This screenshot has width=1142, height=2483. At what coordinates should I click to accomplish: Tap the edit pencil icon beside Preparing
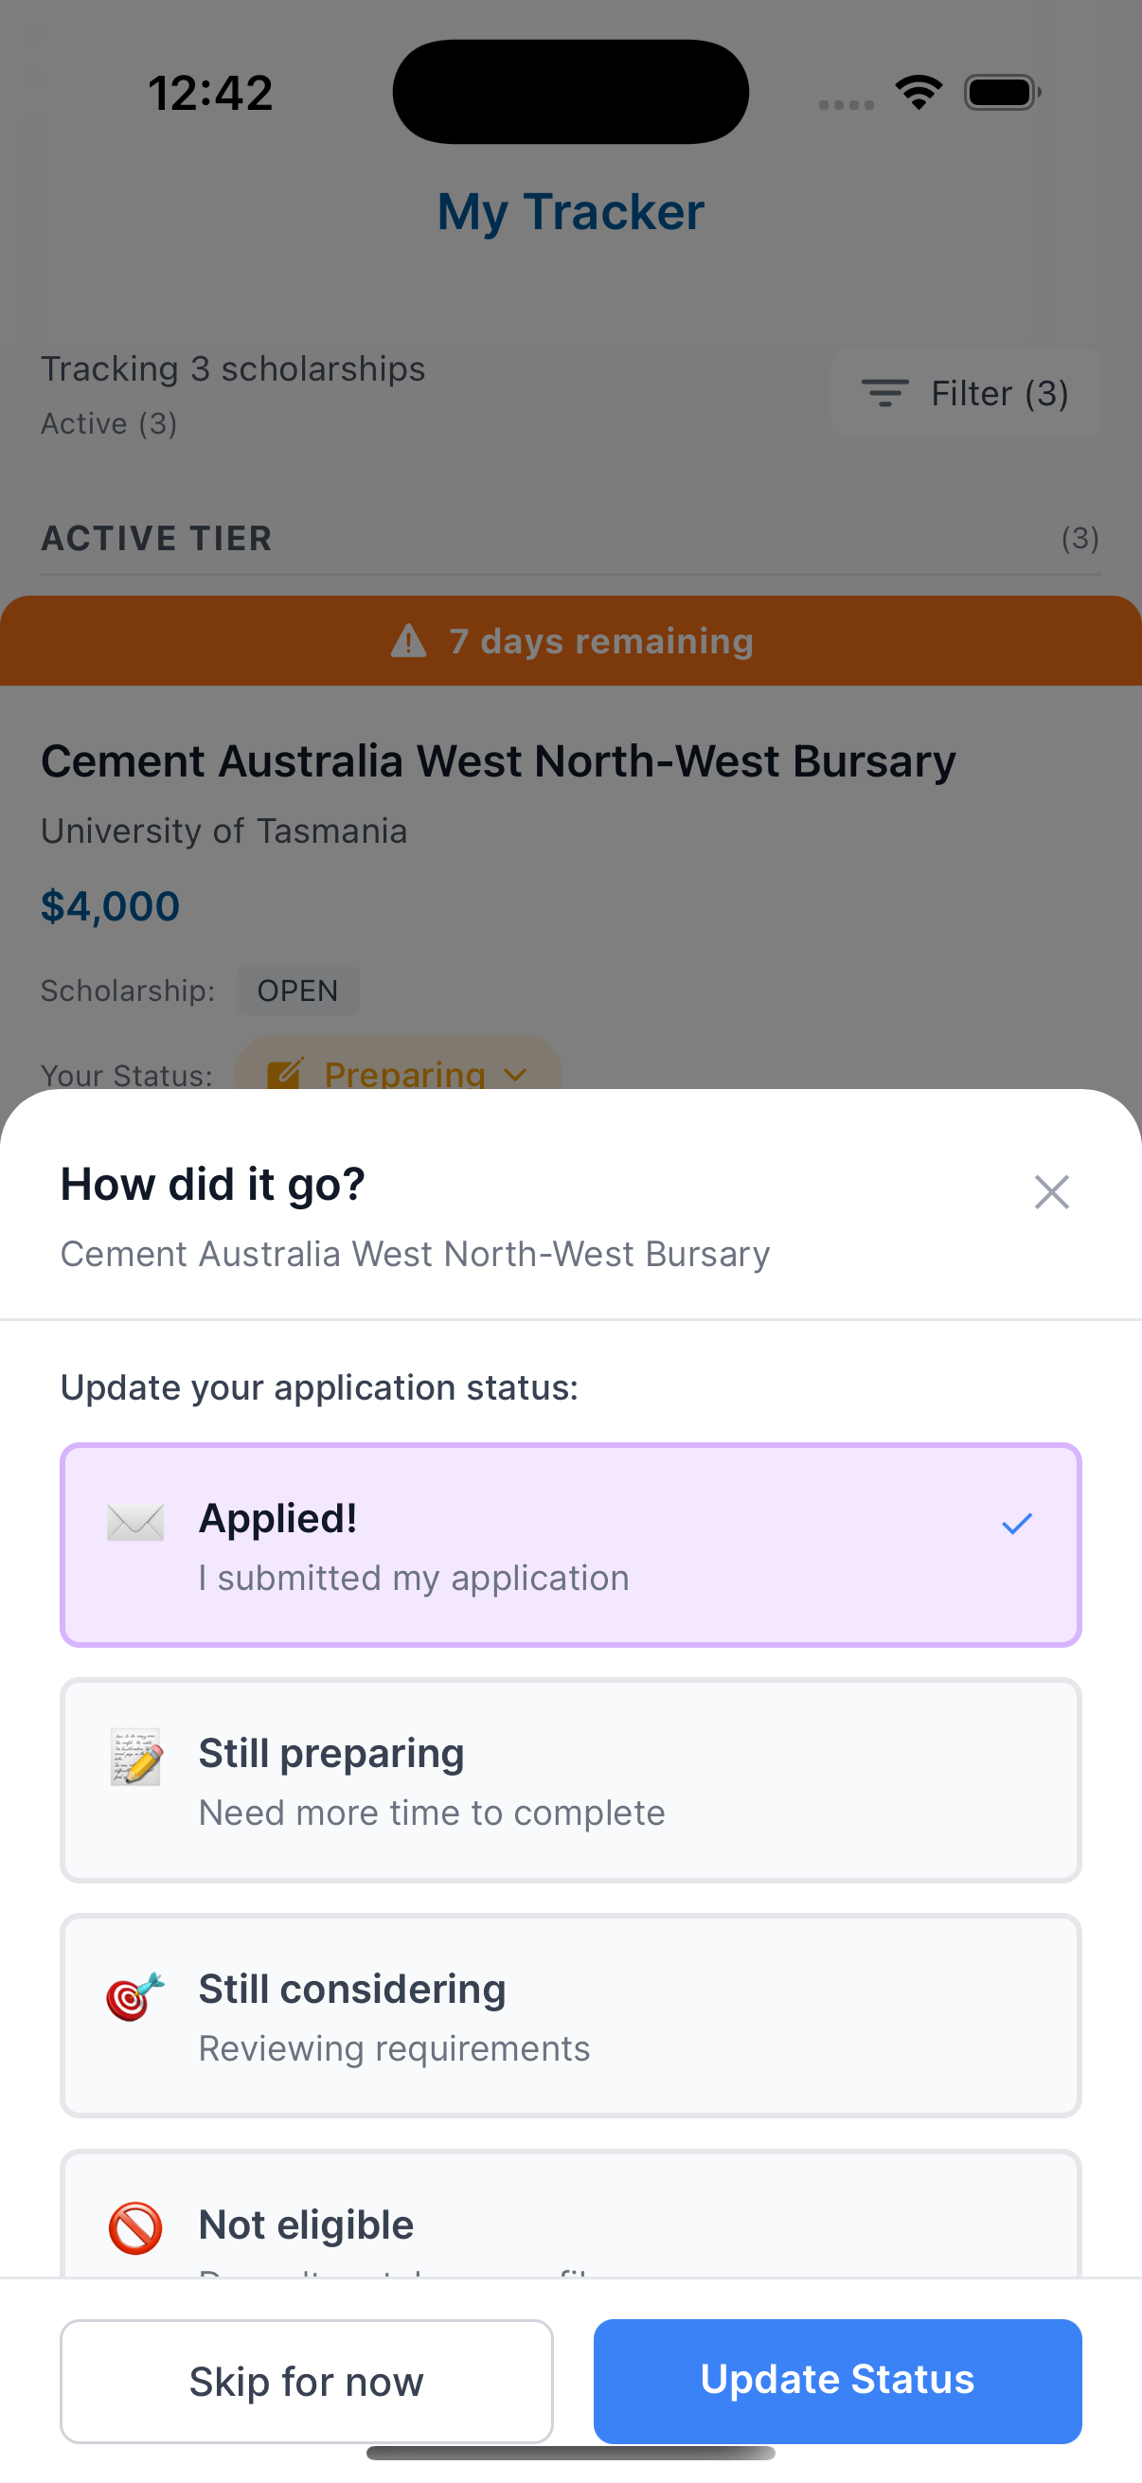click(x=285, y=1073)
